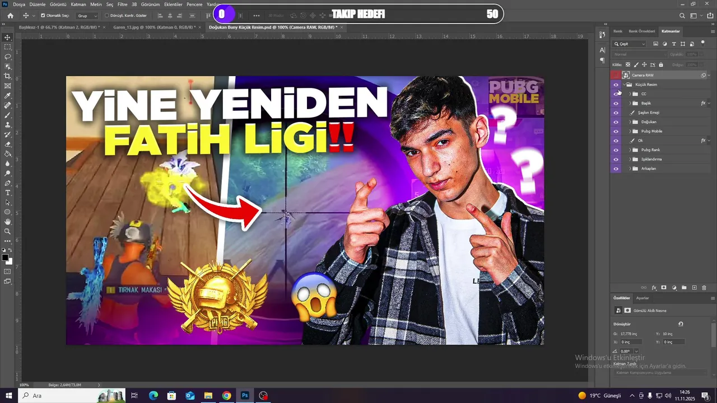This screenshot has height=403, width=717.
Task: Hide the Pubg Mobile group layer
Action: [616, 131]
